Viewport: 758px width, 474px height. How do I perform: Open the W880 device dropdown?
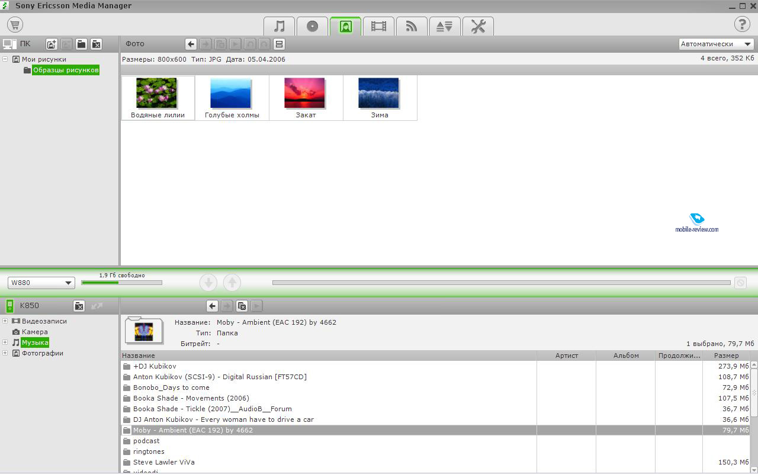point(41,283)
